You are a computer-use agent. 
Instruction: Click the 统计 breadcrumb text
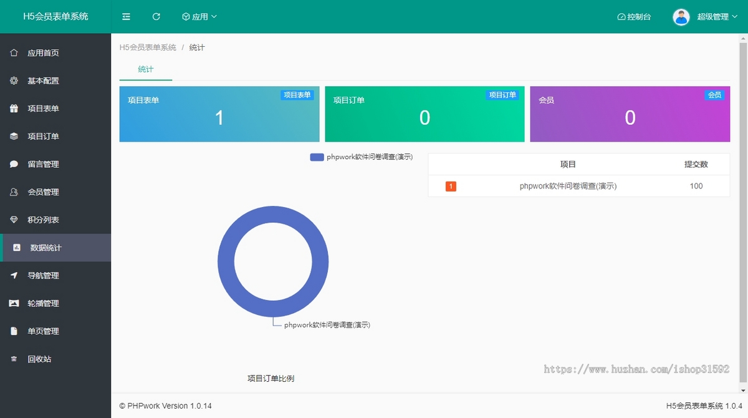pos(197,47)
